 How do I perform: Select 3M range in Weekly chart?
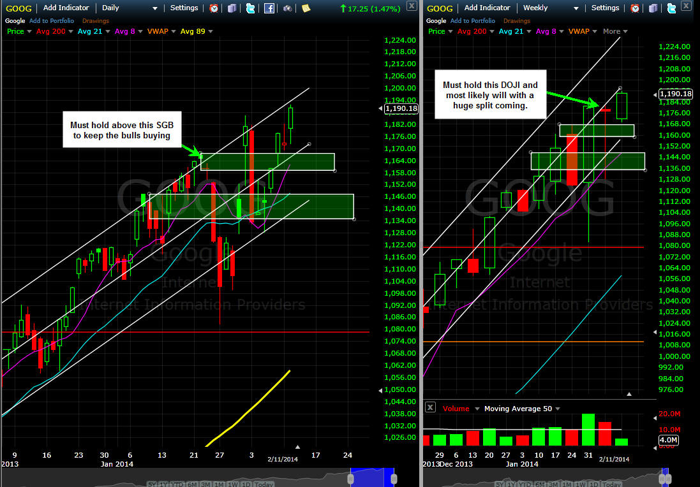pyautogui.click(x=553, y=484)
